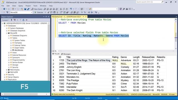
Task: Open the File menu
Action: coord(3,6)
